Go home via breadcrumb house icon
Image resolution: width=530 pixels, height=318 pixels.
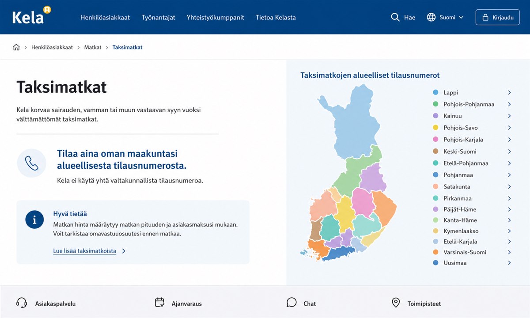[16, 47]
